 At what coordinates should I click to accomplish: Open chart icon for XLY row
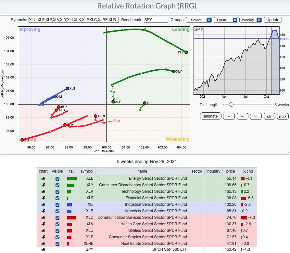click(43, 185)
